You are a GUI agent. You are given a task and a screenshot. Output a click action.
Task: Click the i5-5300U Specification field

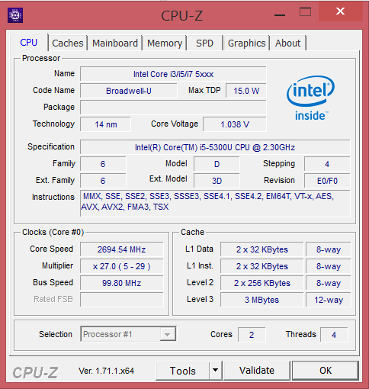click(x=215, y=147)
